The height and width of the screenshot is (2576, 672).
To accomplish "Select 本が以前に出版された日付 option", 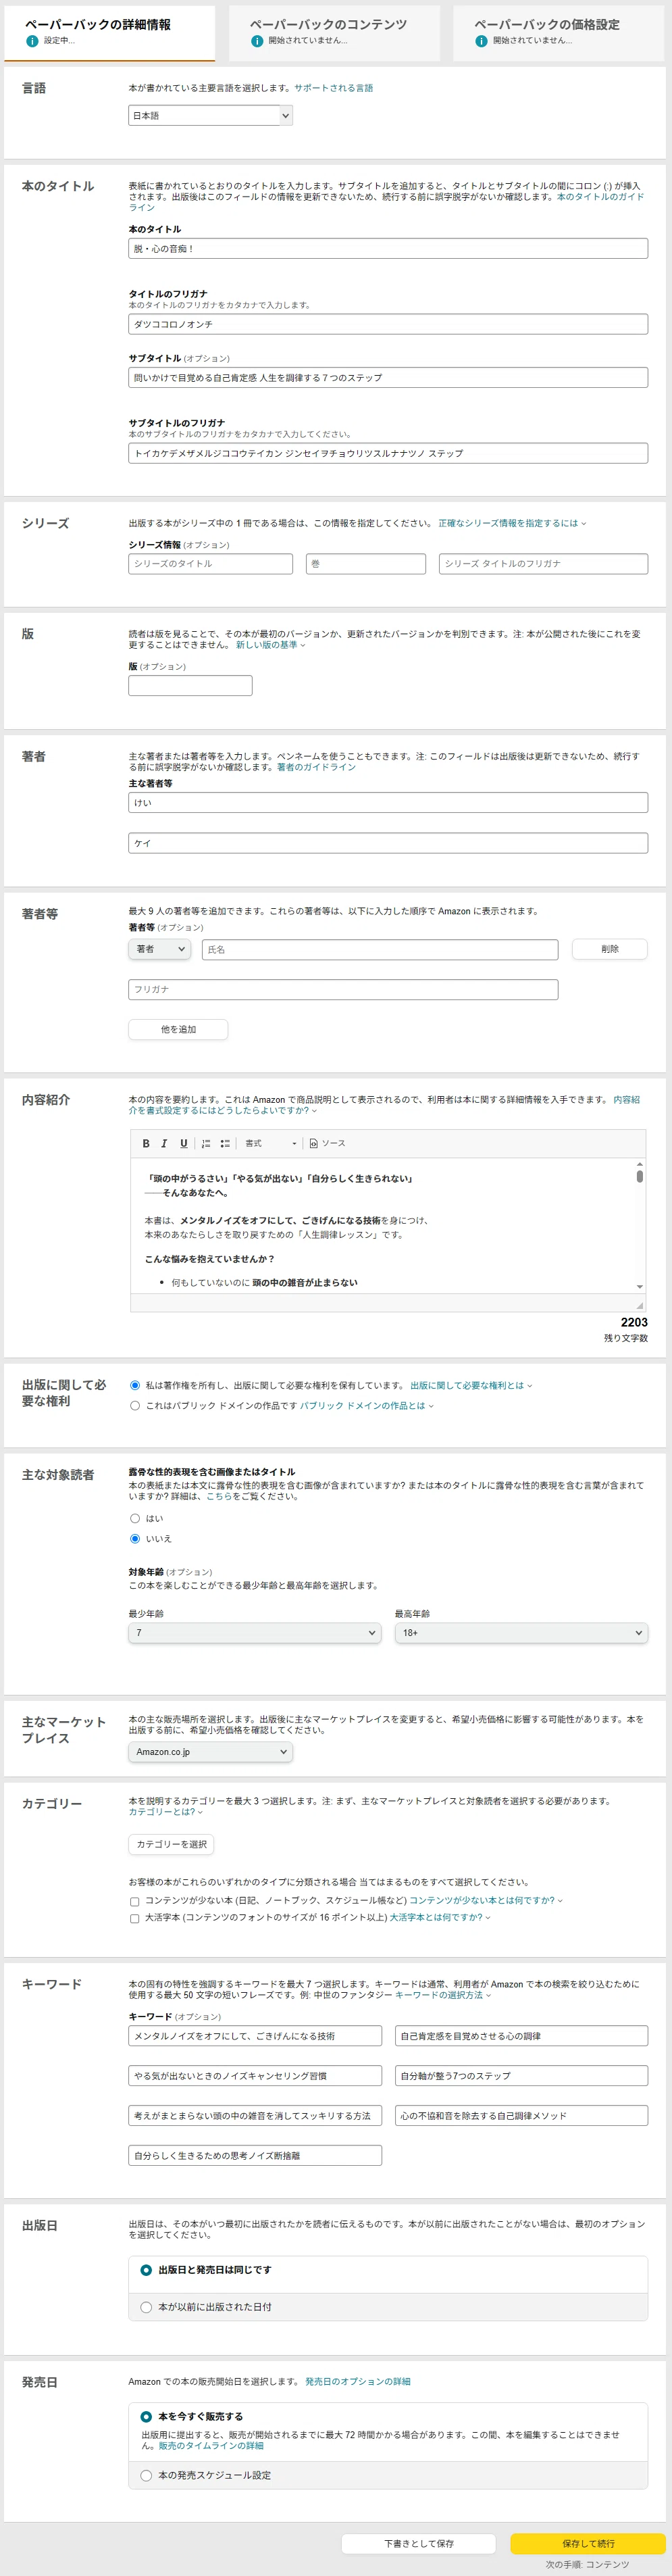I will tap(146, 2308).
